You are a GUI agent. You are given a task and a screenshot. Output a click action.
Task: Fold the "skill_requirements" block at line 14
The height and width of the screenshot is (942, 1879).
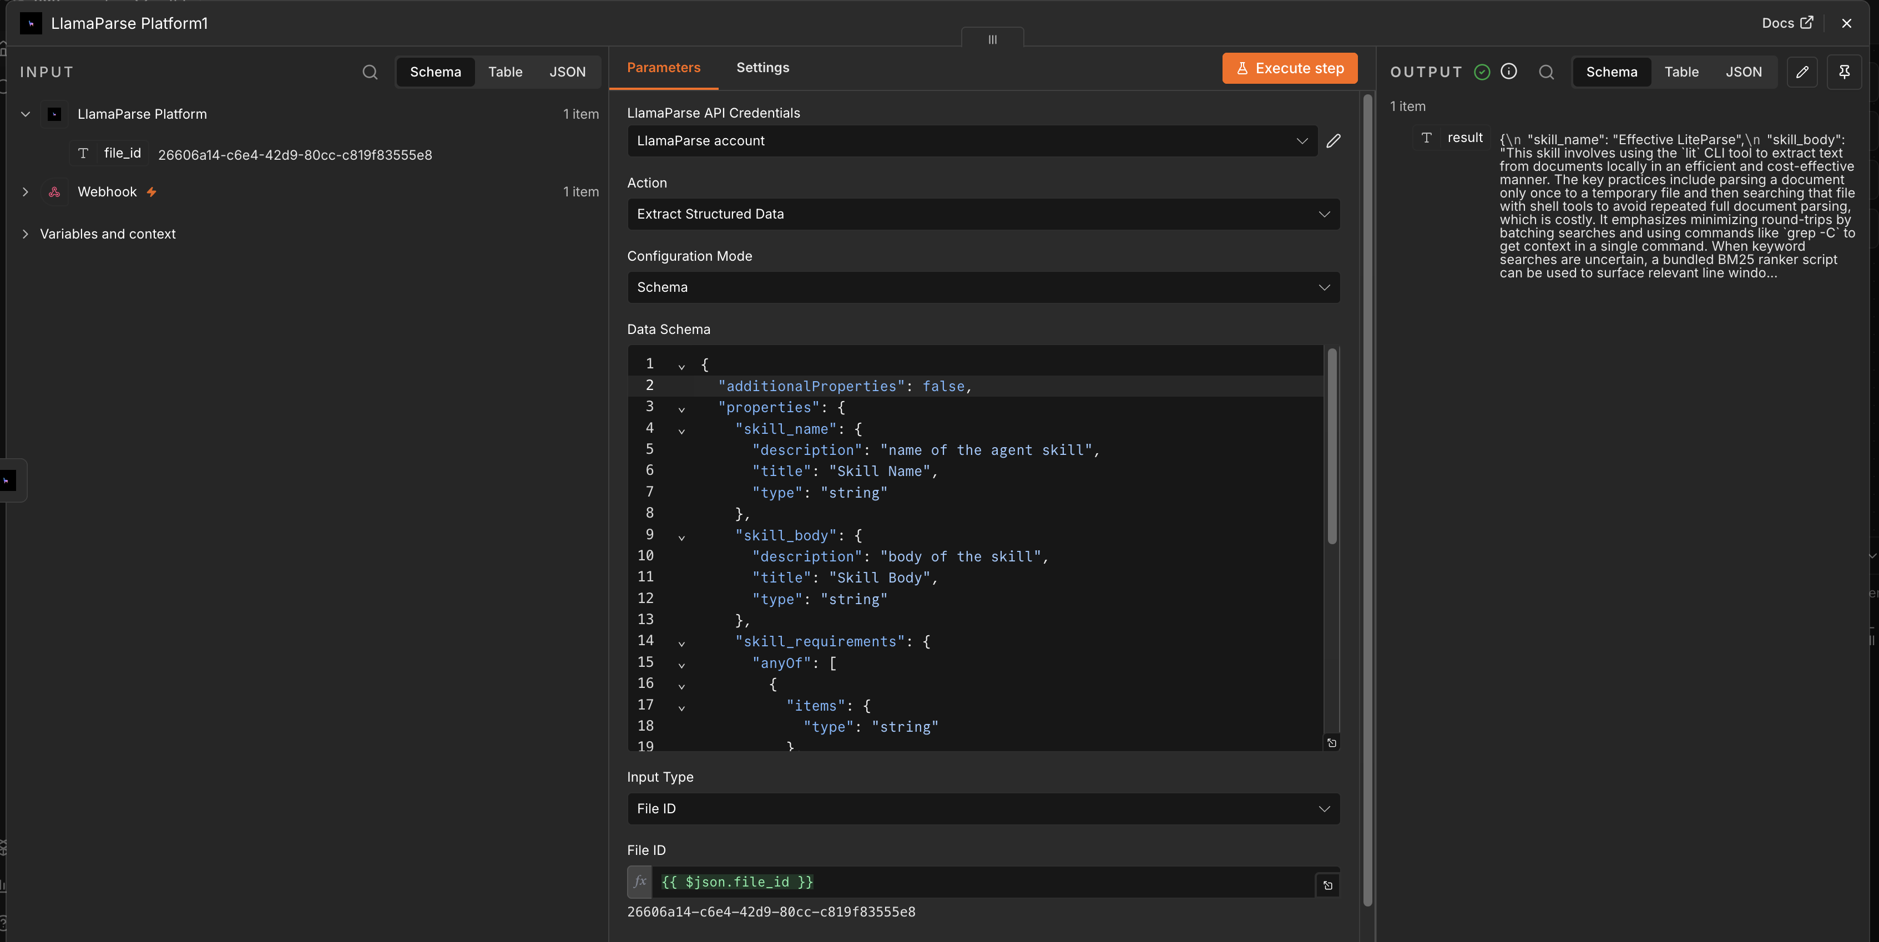(x=681, y=642)
